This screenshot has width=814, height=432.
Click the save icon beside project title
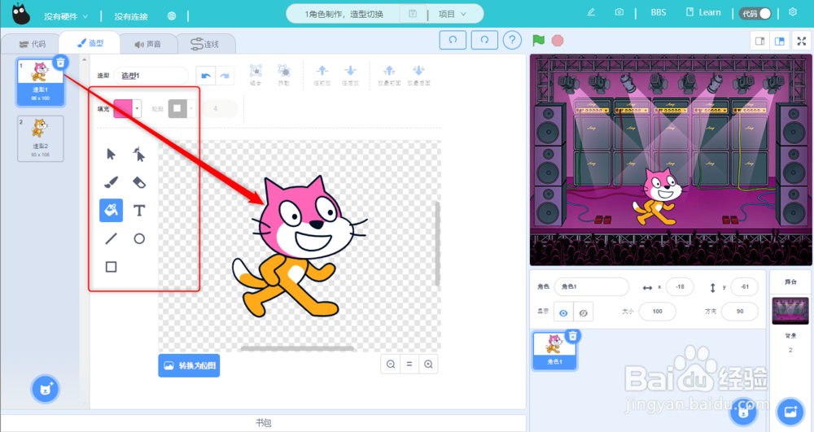click(413, 14)
